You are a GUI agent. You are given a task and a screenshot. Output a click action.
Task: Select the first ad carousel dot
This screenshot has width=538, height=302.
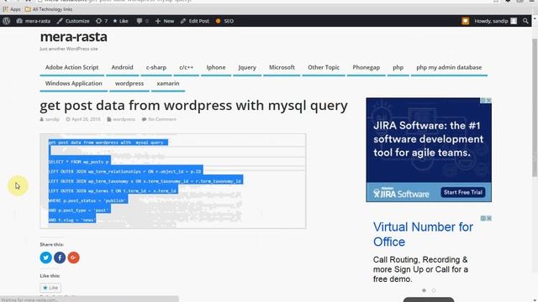click(424, 290)
